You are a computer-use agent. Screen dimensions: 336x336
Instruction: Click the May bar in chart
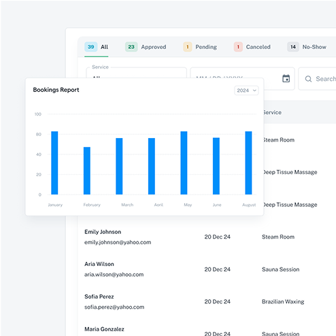pyautogui.click(x=184, y=163)
